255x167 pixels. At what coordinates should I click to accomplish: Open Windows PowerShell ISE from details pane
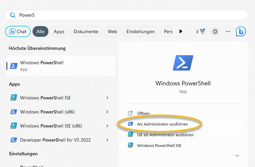(183, 145)
